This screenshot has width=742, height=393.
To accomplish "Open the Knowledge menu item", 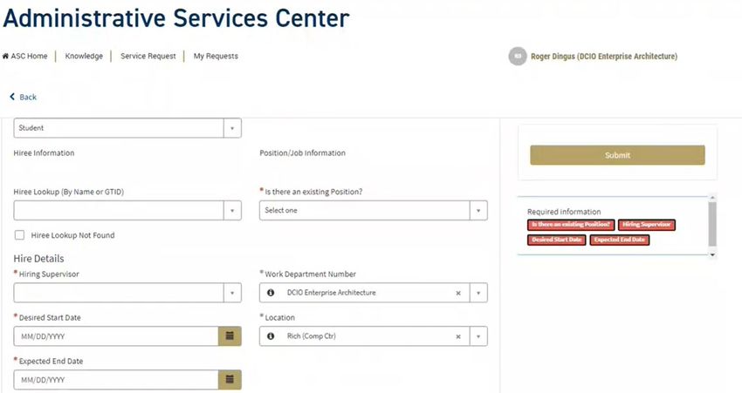I will 84,56.
